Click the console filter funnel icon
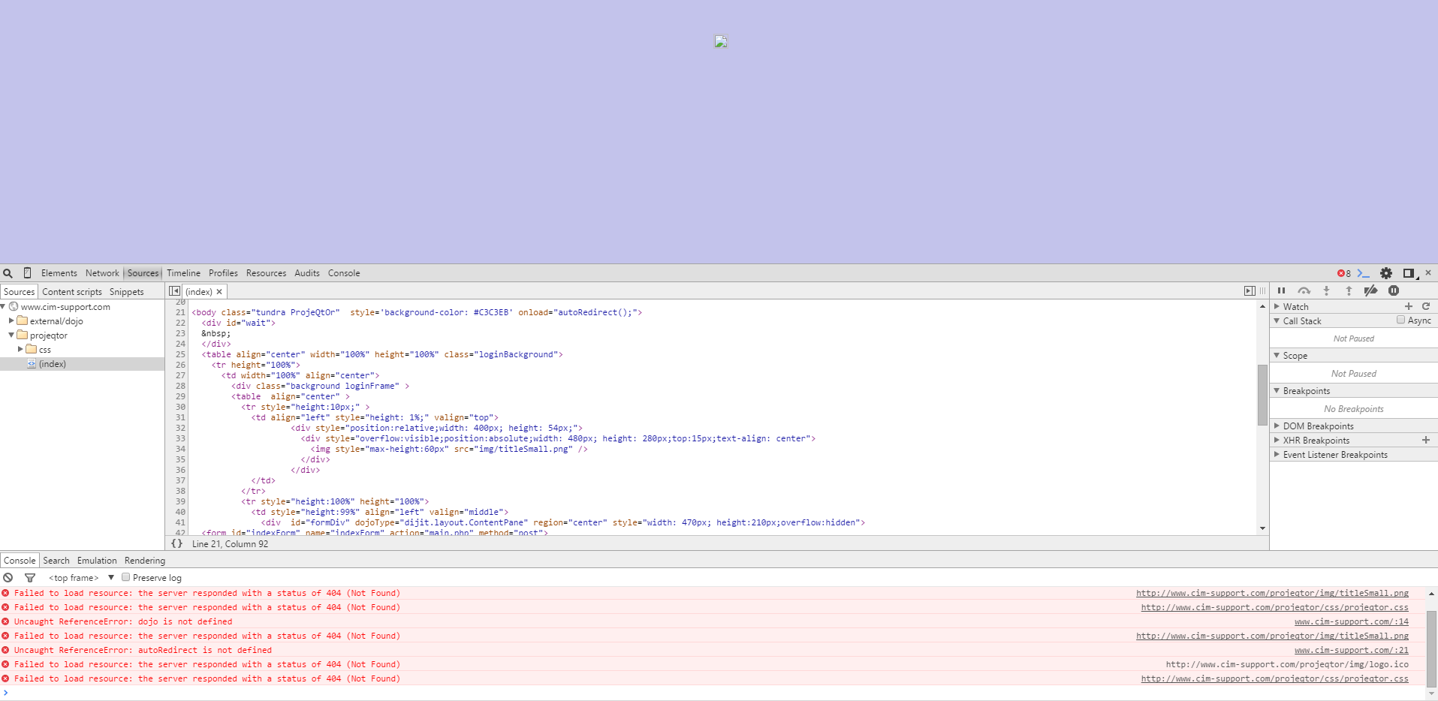 [x=30, y=578]
